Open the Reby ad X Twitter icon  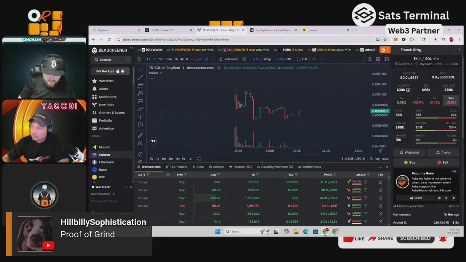446,198
